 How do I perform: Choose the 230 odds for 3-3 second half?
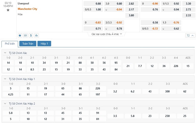(167, 116)
